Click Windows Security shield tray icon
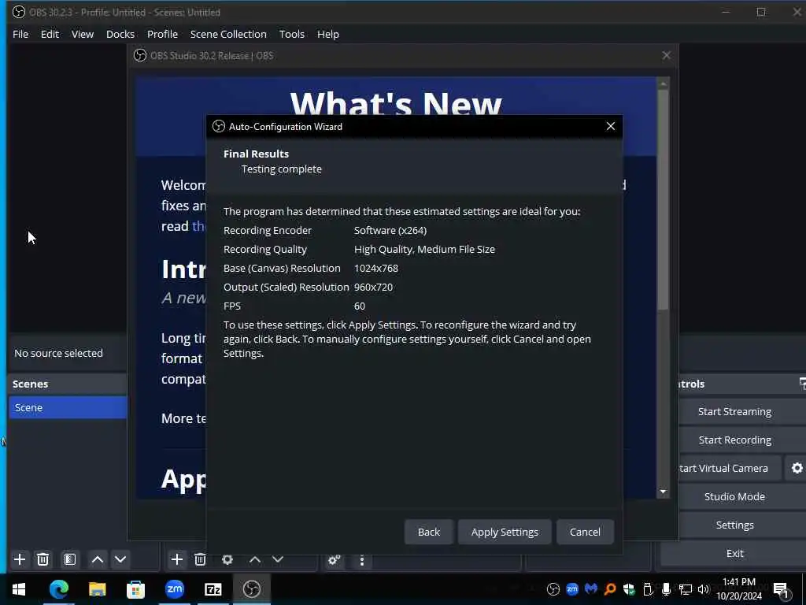 tap(629, 589)
